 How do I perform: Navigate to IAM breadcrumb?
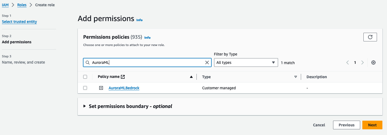[5, 5]
